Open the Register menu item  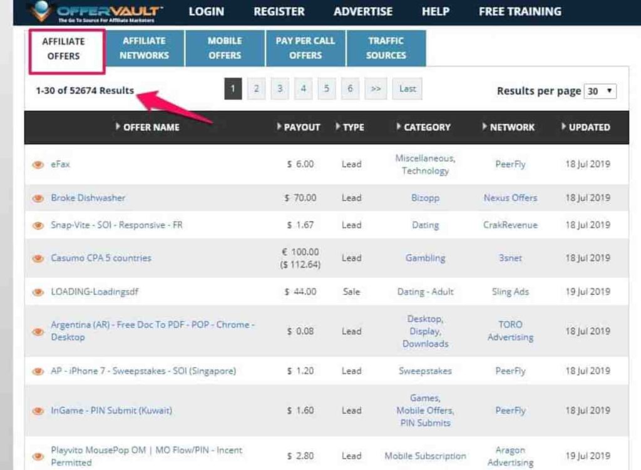coord(279,11)
